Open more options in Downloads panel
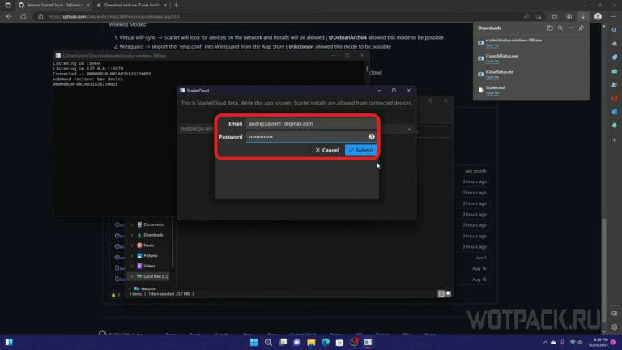This screenshot has width=622, height=350. point(569,27)
